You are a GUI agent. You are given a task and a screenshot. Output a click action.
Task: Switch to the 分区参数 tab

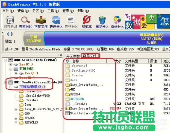pos(73,56)
